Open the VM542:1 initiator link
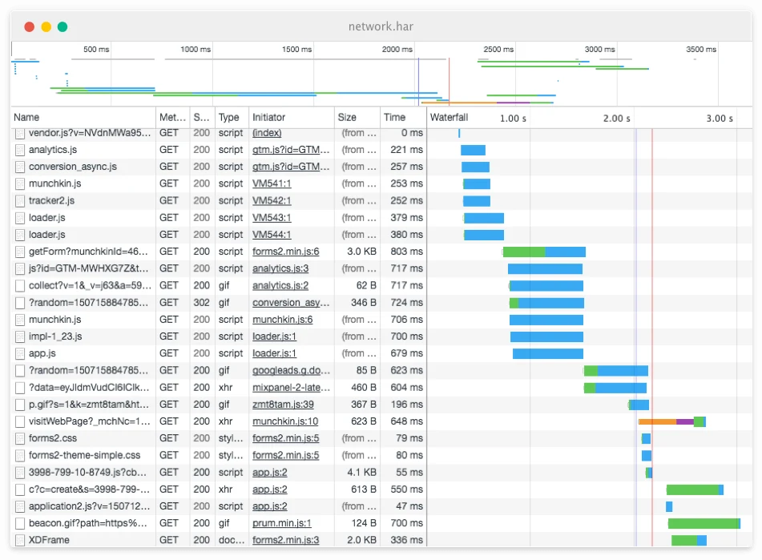The height and width of the screenshot is (560, 762). (272, 200)
